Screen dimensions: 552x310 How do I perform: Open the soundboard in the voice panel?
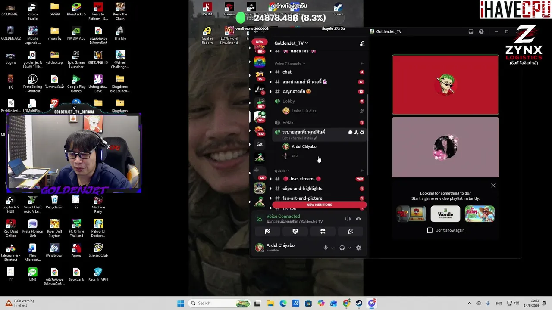(x=350, y=231)
